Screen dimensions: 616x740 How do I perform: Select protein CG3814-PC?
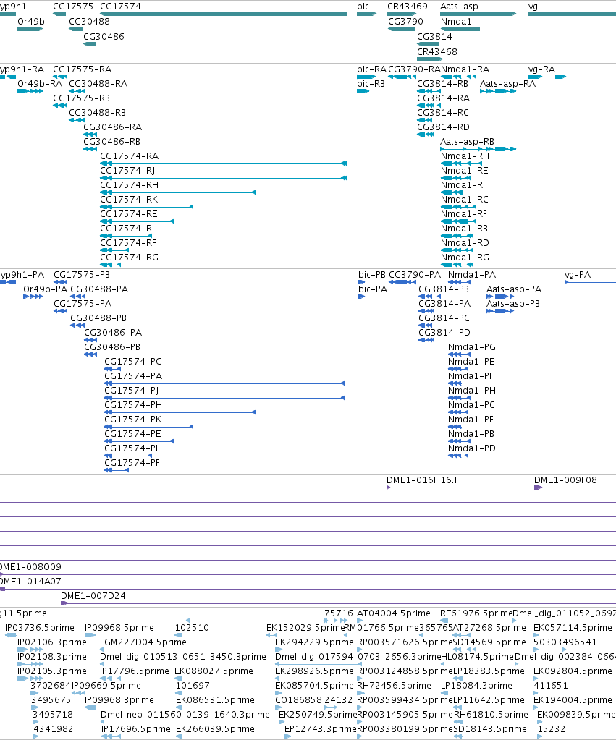(425, 326)
